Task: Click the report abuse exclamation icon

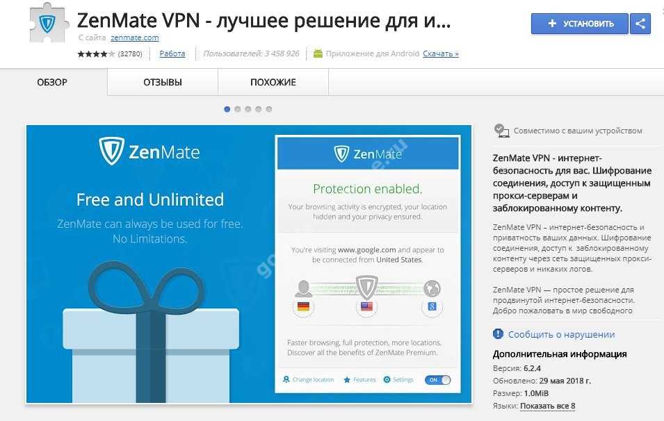Action: tap(498, 334)
